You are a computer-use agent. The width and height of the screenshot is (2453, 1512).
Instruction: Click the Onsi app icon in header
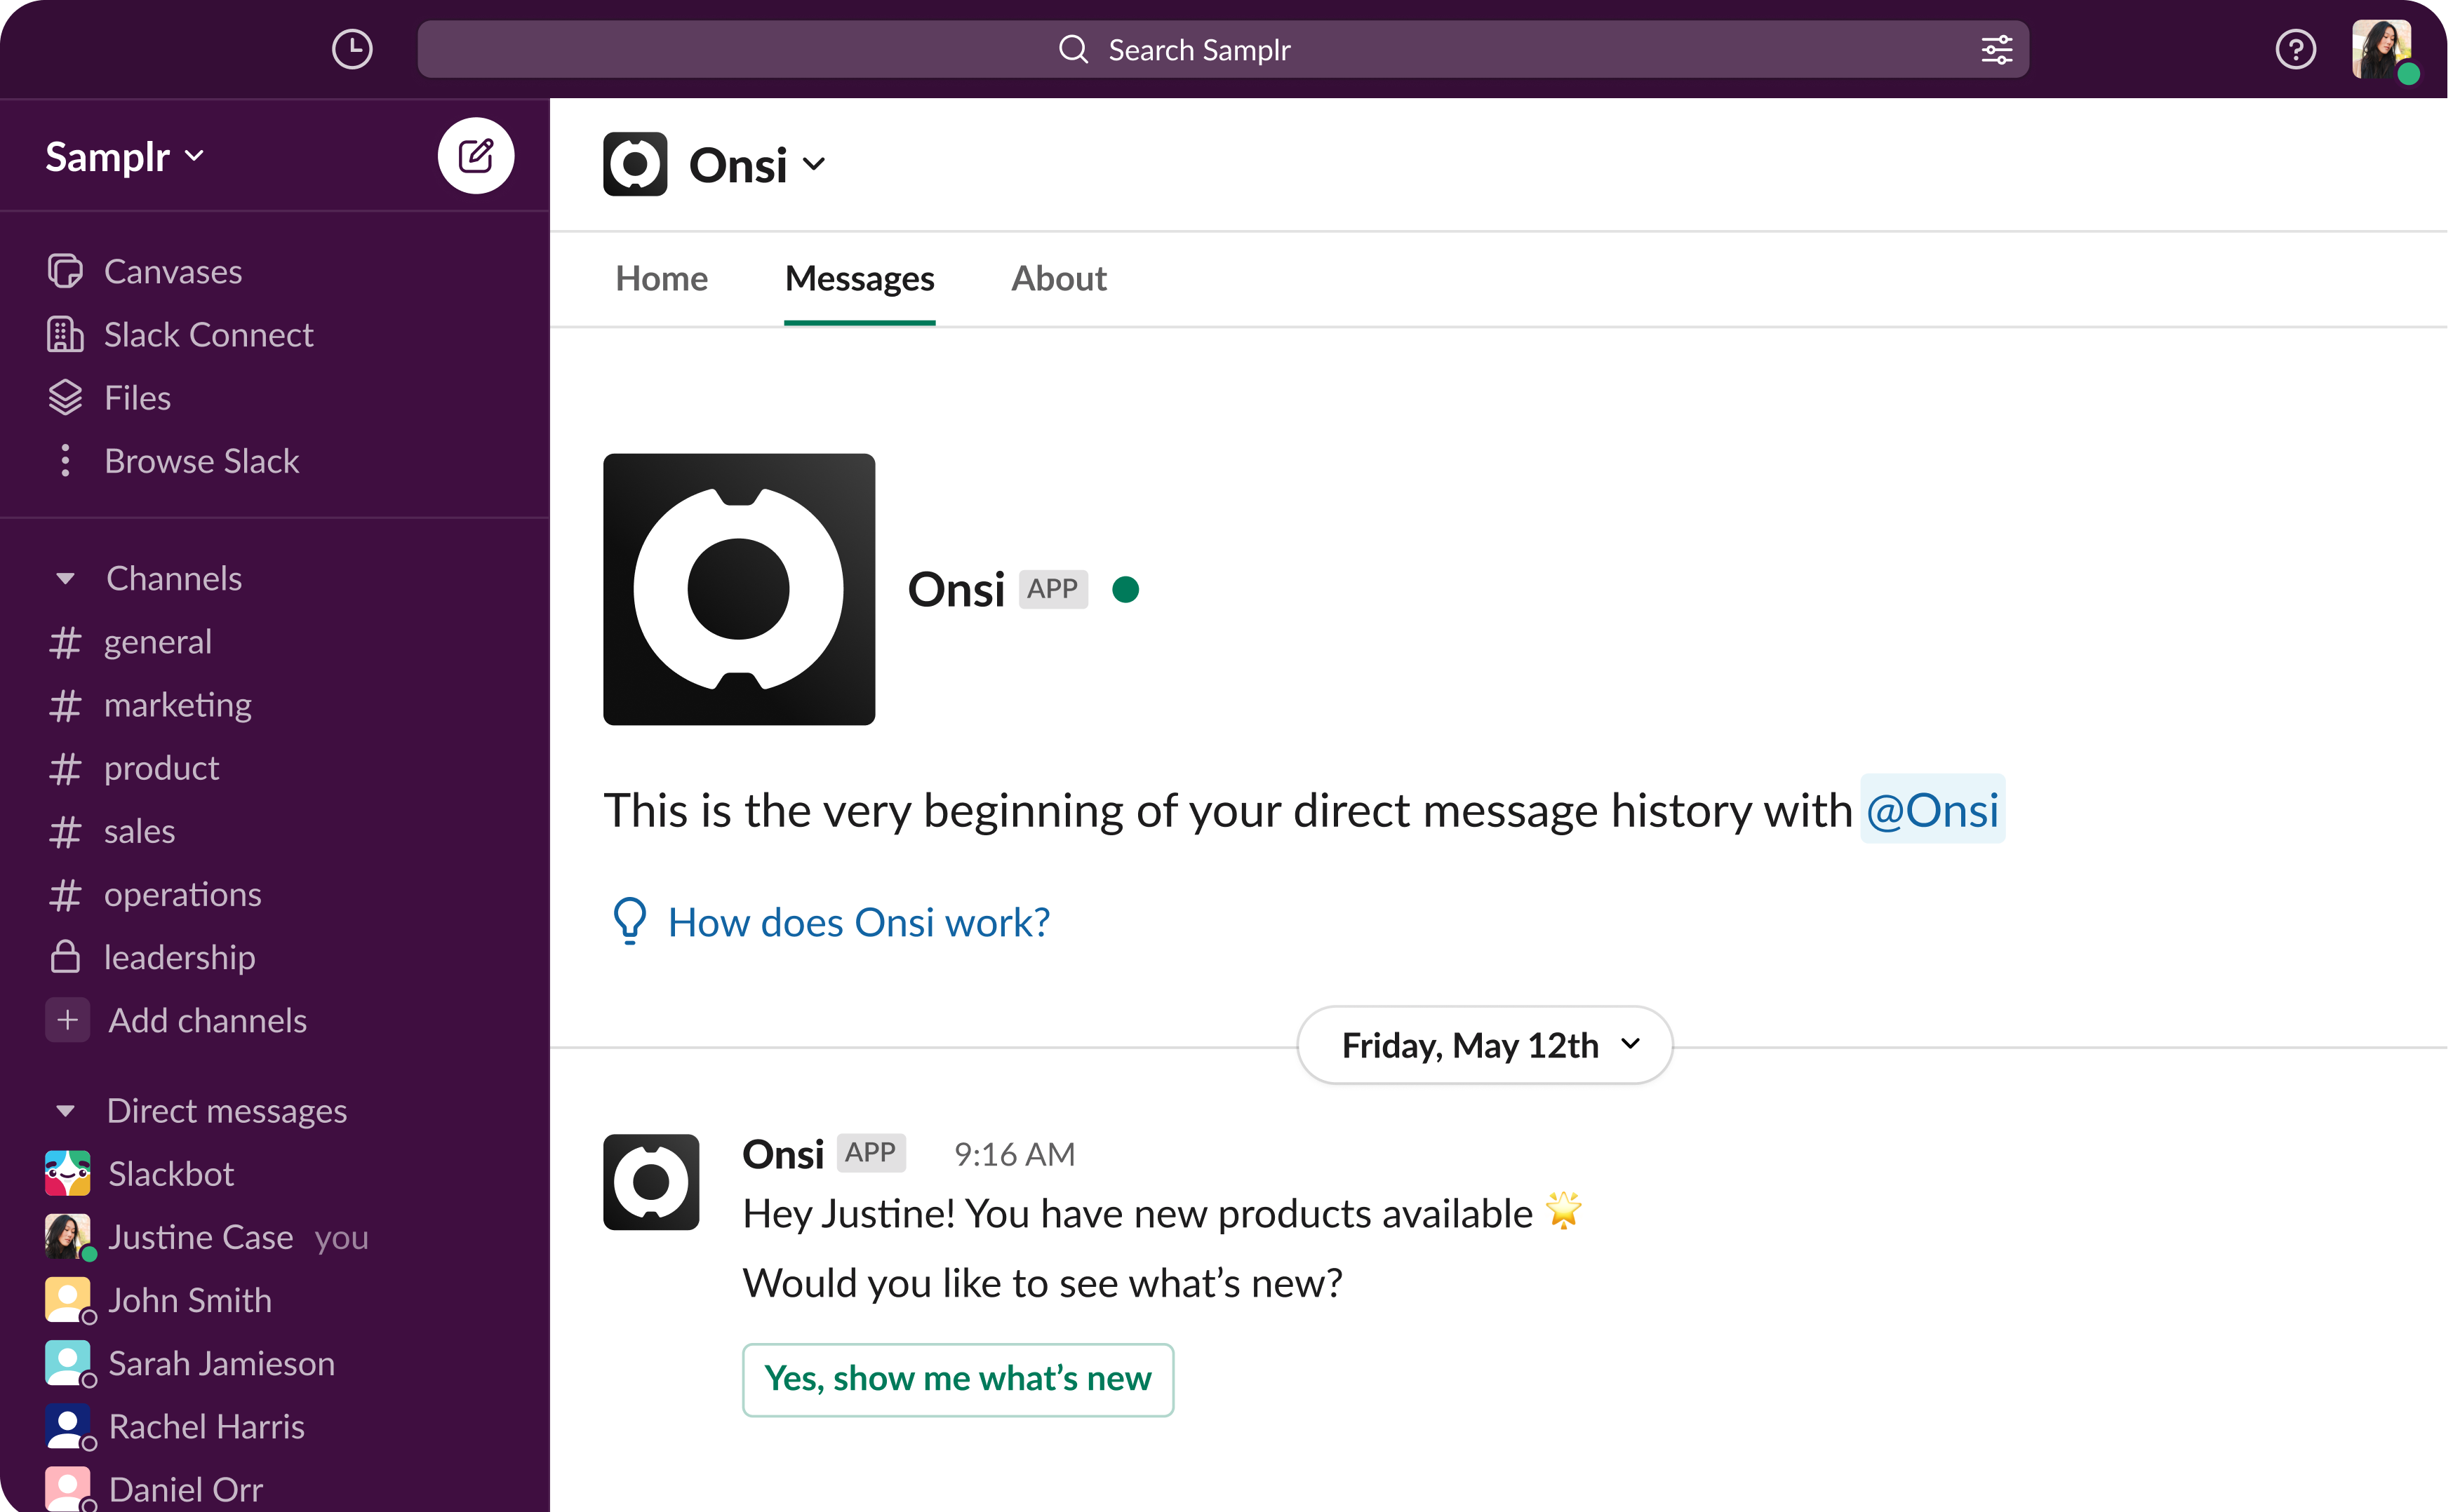634,164
